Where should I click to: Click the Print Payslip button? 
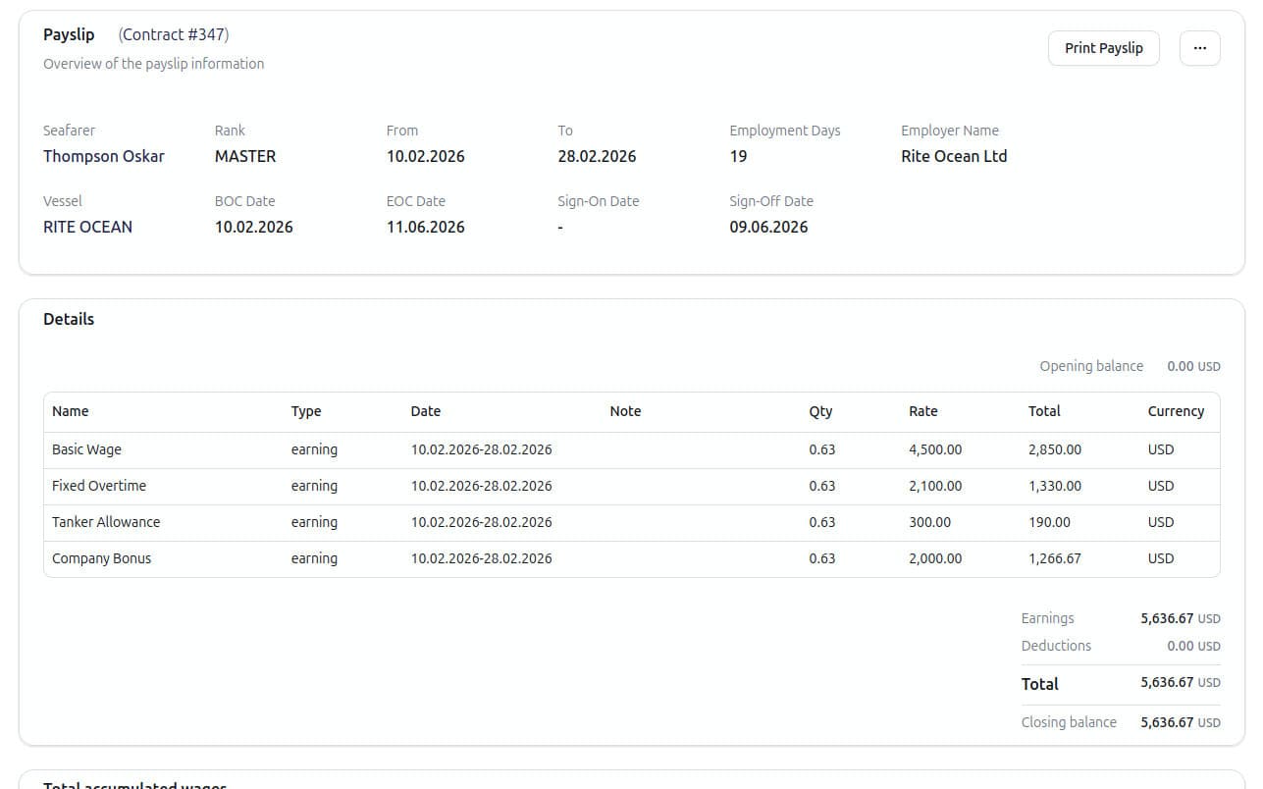[1103, 48]
